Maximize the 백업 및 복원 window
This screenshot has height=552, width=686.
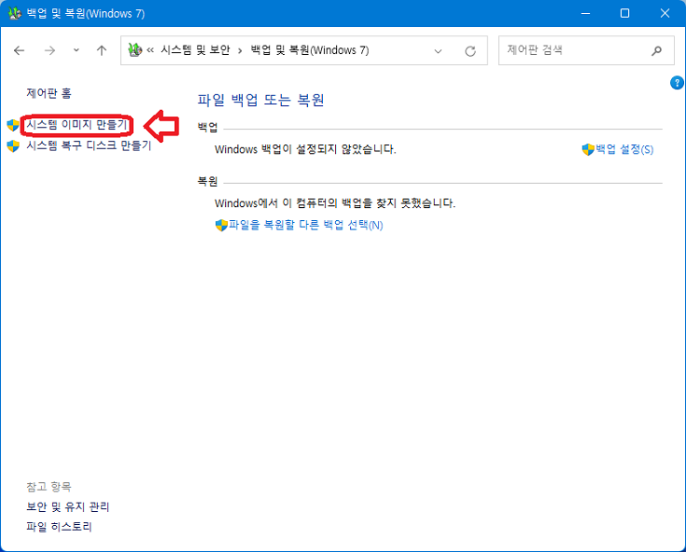(x=624, y=14)
